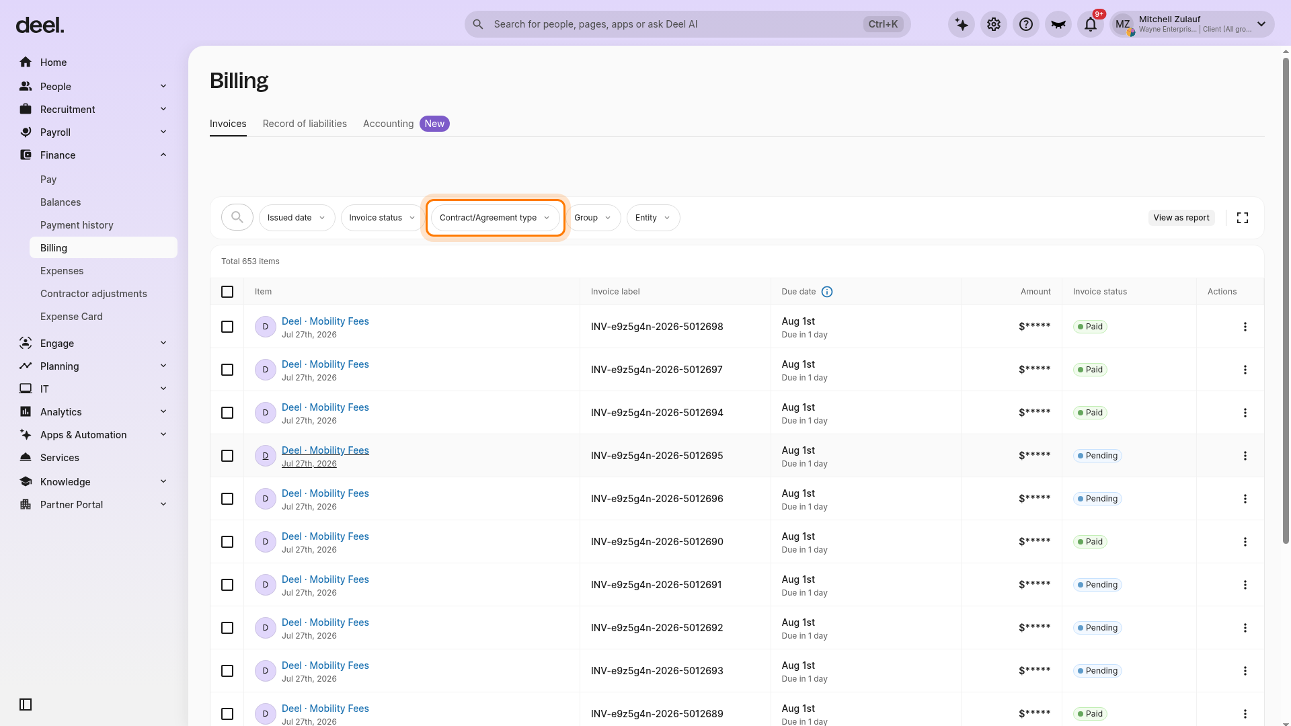This screenshot has width=1291, height=726.
Task: Open the Mitchell Zulauf account switcher
Action: coord(1191,24)
